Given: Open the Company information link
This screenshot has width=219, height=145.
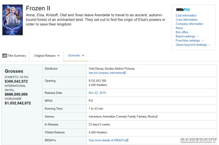Looking at the screenshot, I should coord(189,24).
